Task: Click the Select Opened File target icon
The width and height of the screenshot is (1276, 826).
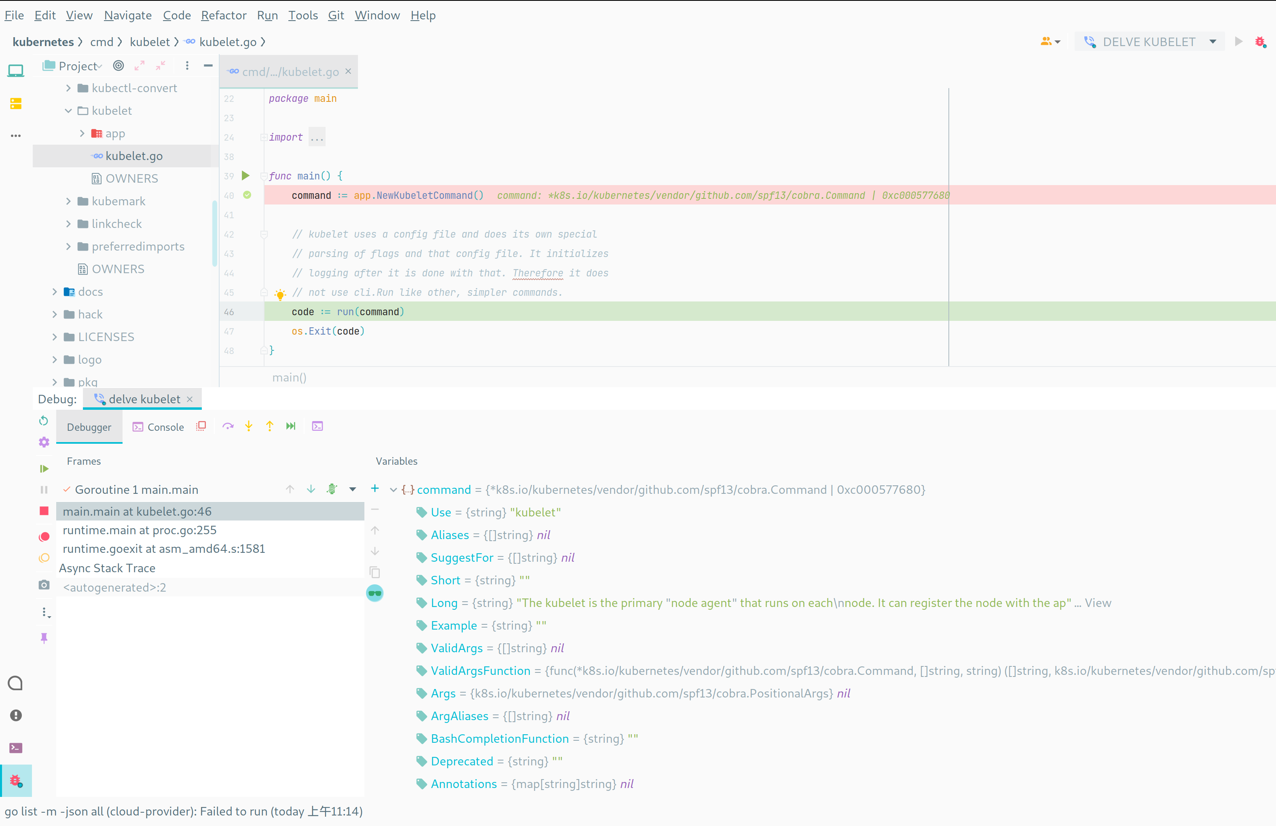Action: [x=119, y=65]
